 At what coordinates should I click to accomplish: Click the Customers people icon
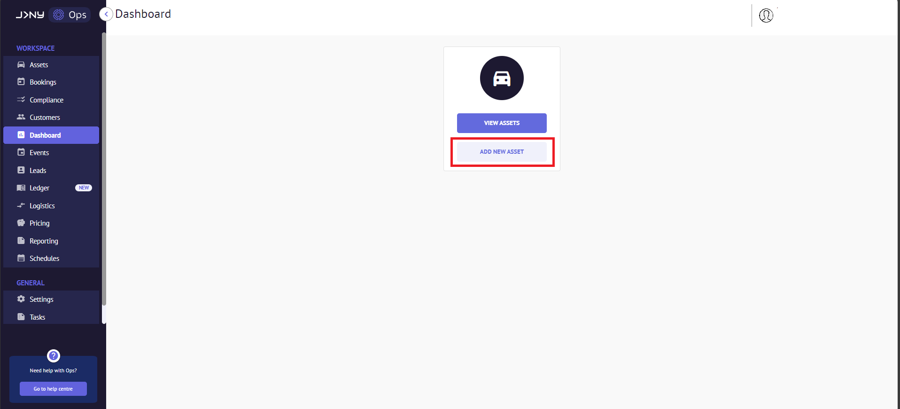(21, 117)
